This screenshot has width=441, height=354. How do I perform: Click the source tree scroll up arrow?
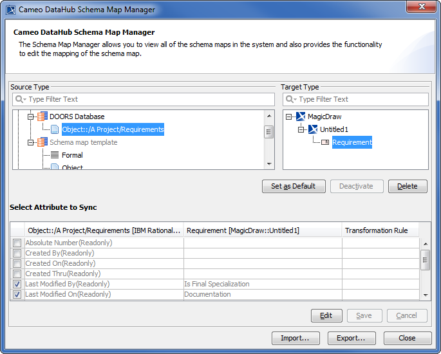(x=269, y=116)
